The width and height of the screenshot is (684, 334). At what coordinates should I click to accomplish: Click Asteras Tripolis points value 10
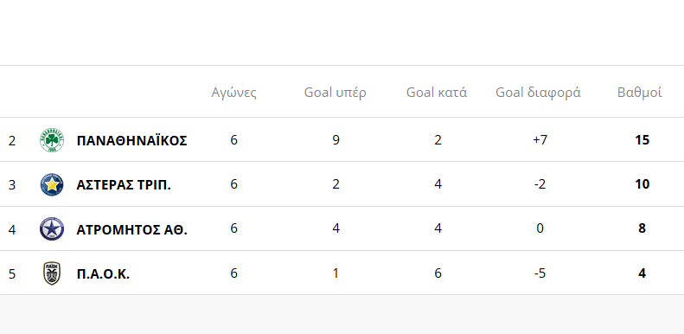[642, 184]
